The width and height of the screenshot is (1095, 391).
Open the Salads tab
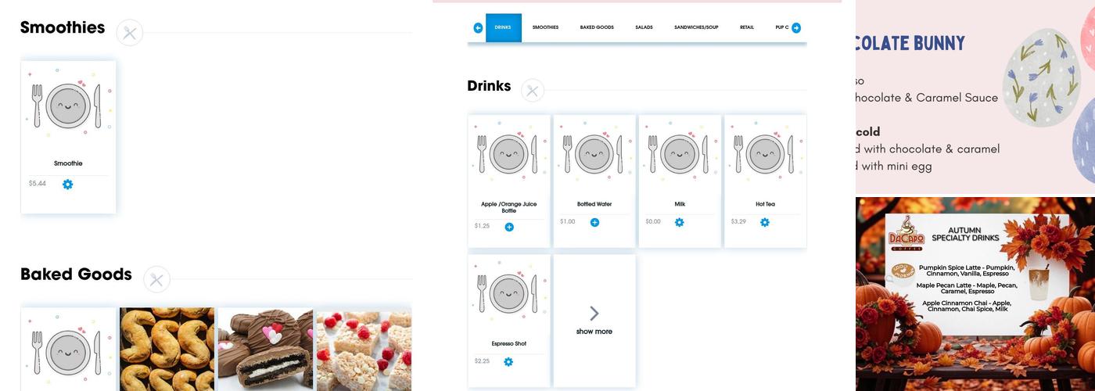[644, 27]
